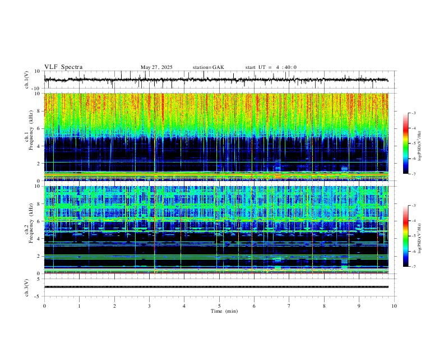
Task: Click the "Time (min)" axis label
Action: click(x=224, y=311)
